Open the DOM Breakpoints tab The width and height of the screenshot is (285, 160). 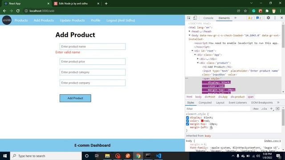pyautogui.click(x=262, y=103)
